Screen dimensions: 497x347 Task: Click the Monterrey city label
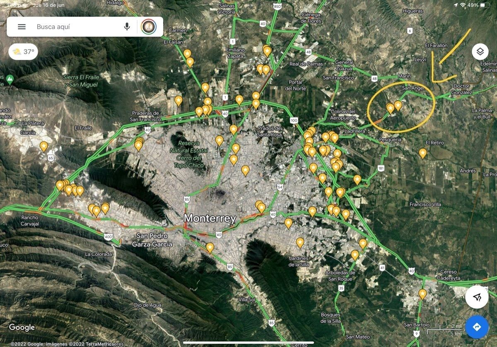(210, 218)
